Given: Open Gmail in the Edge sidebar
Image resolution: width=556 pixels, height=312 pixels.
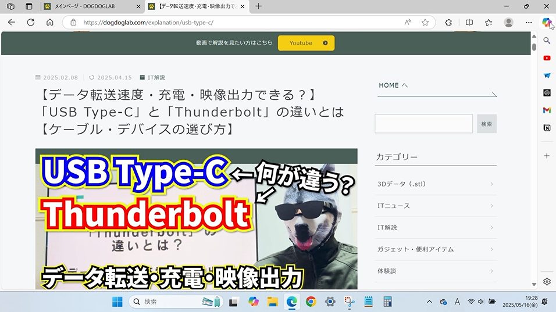Looking at the screenshot, I should pos(547,110).
